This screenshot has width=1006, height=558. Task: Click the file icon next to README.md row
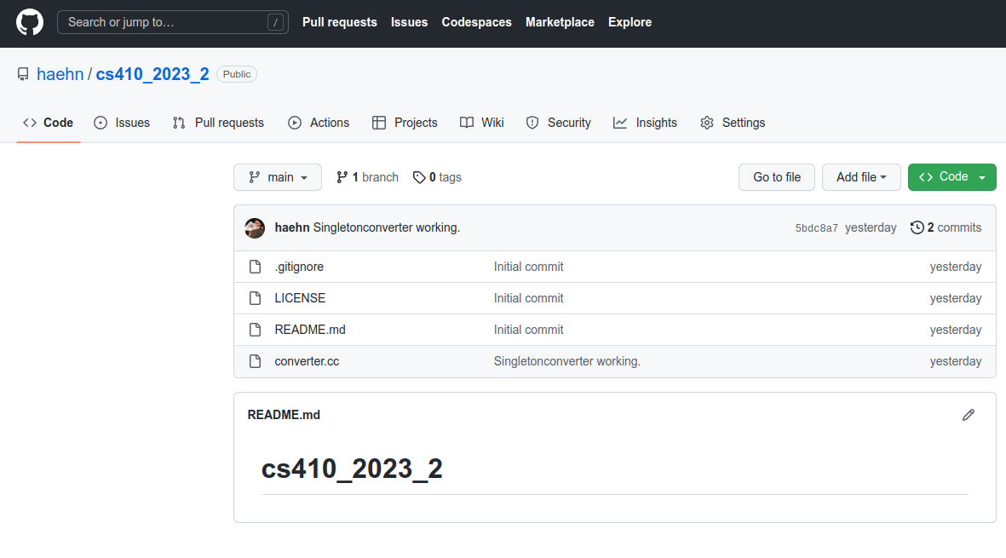click(256, 330)
